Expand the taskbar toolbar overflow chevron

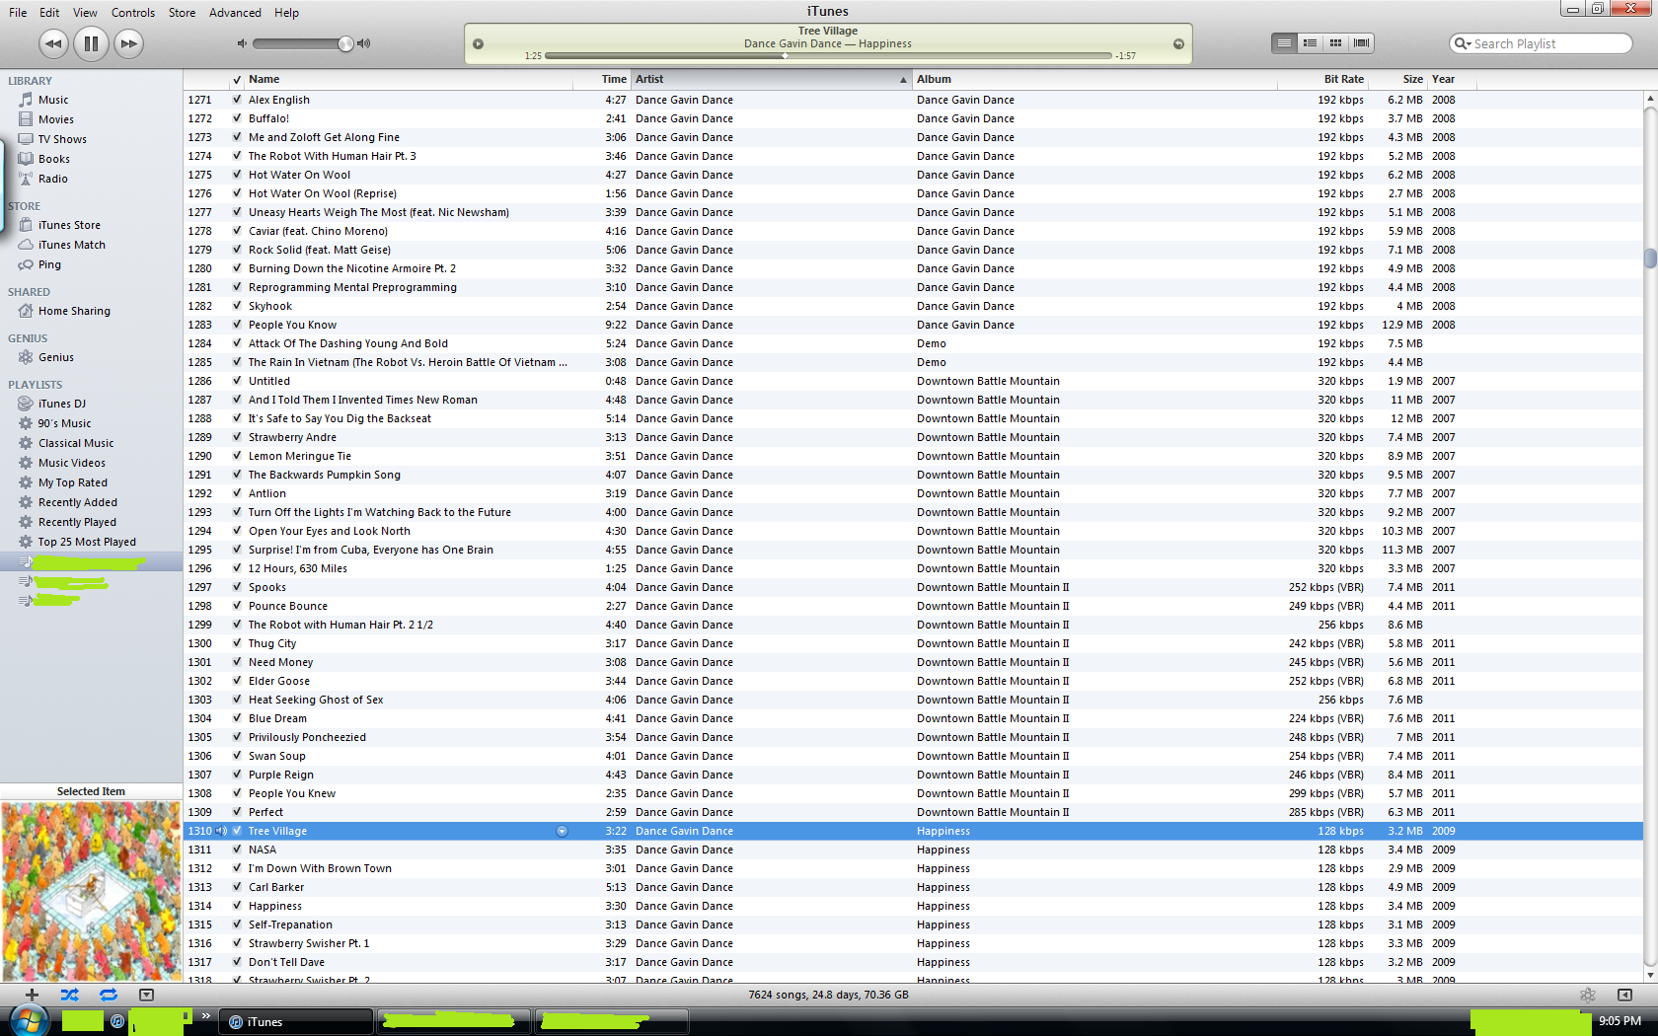click(206, 1016)
